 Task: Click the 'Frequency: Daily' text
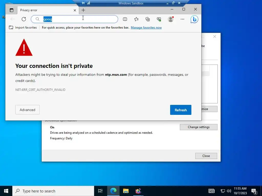point(61,138)
